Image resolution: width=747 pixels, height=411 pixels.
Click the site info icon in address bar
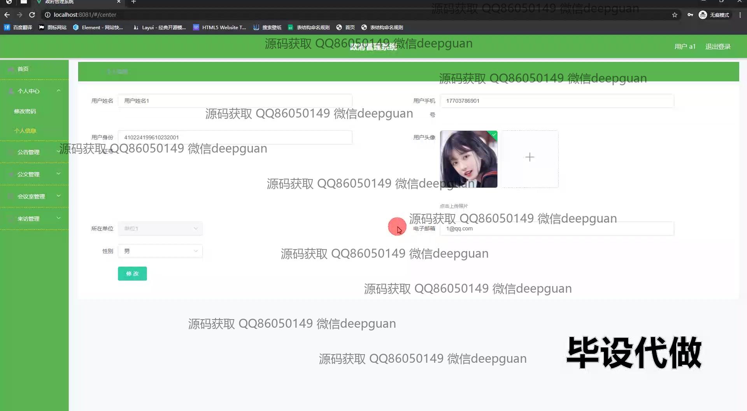47,15
